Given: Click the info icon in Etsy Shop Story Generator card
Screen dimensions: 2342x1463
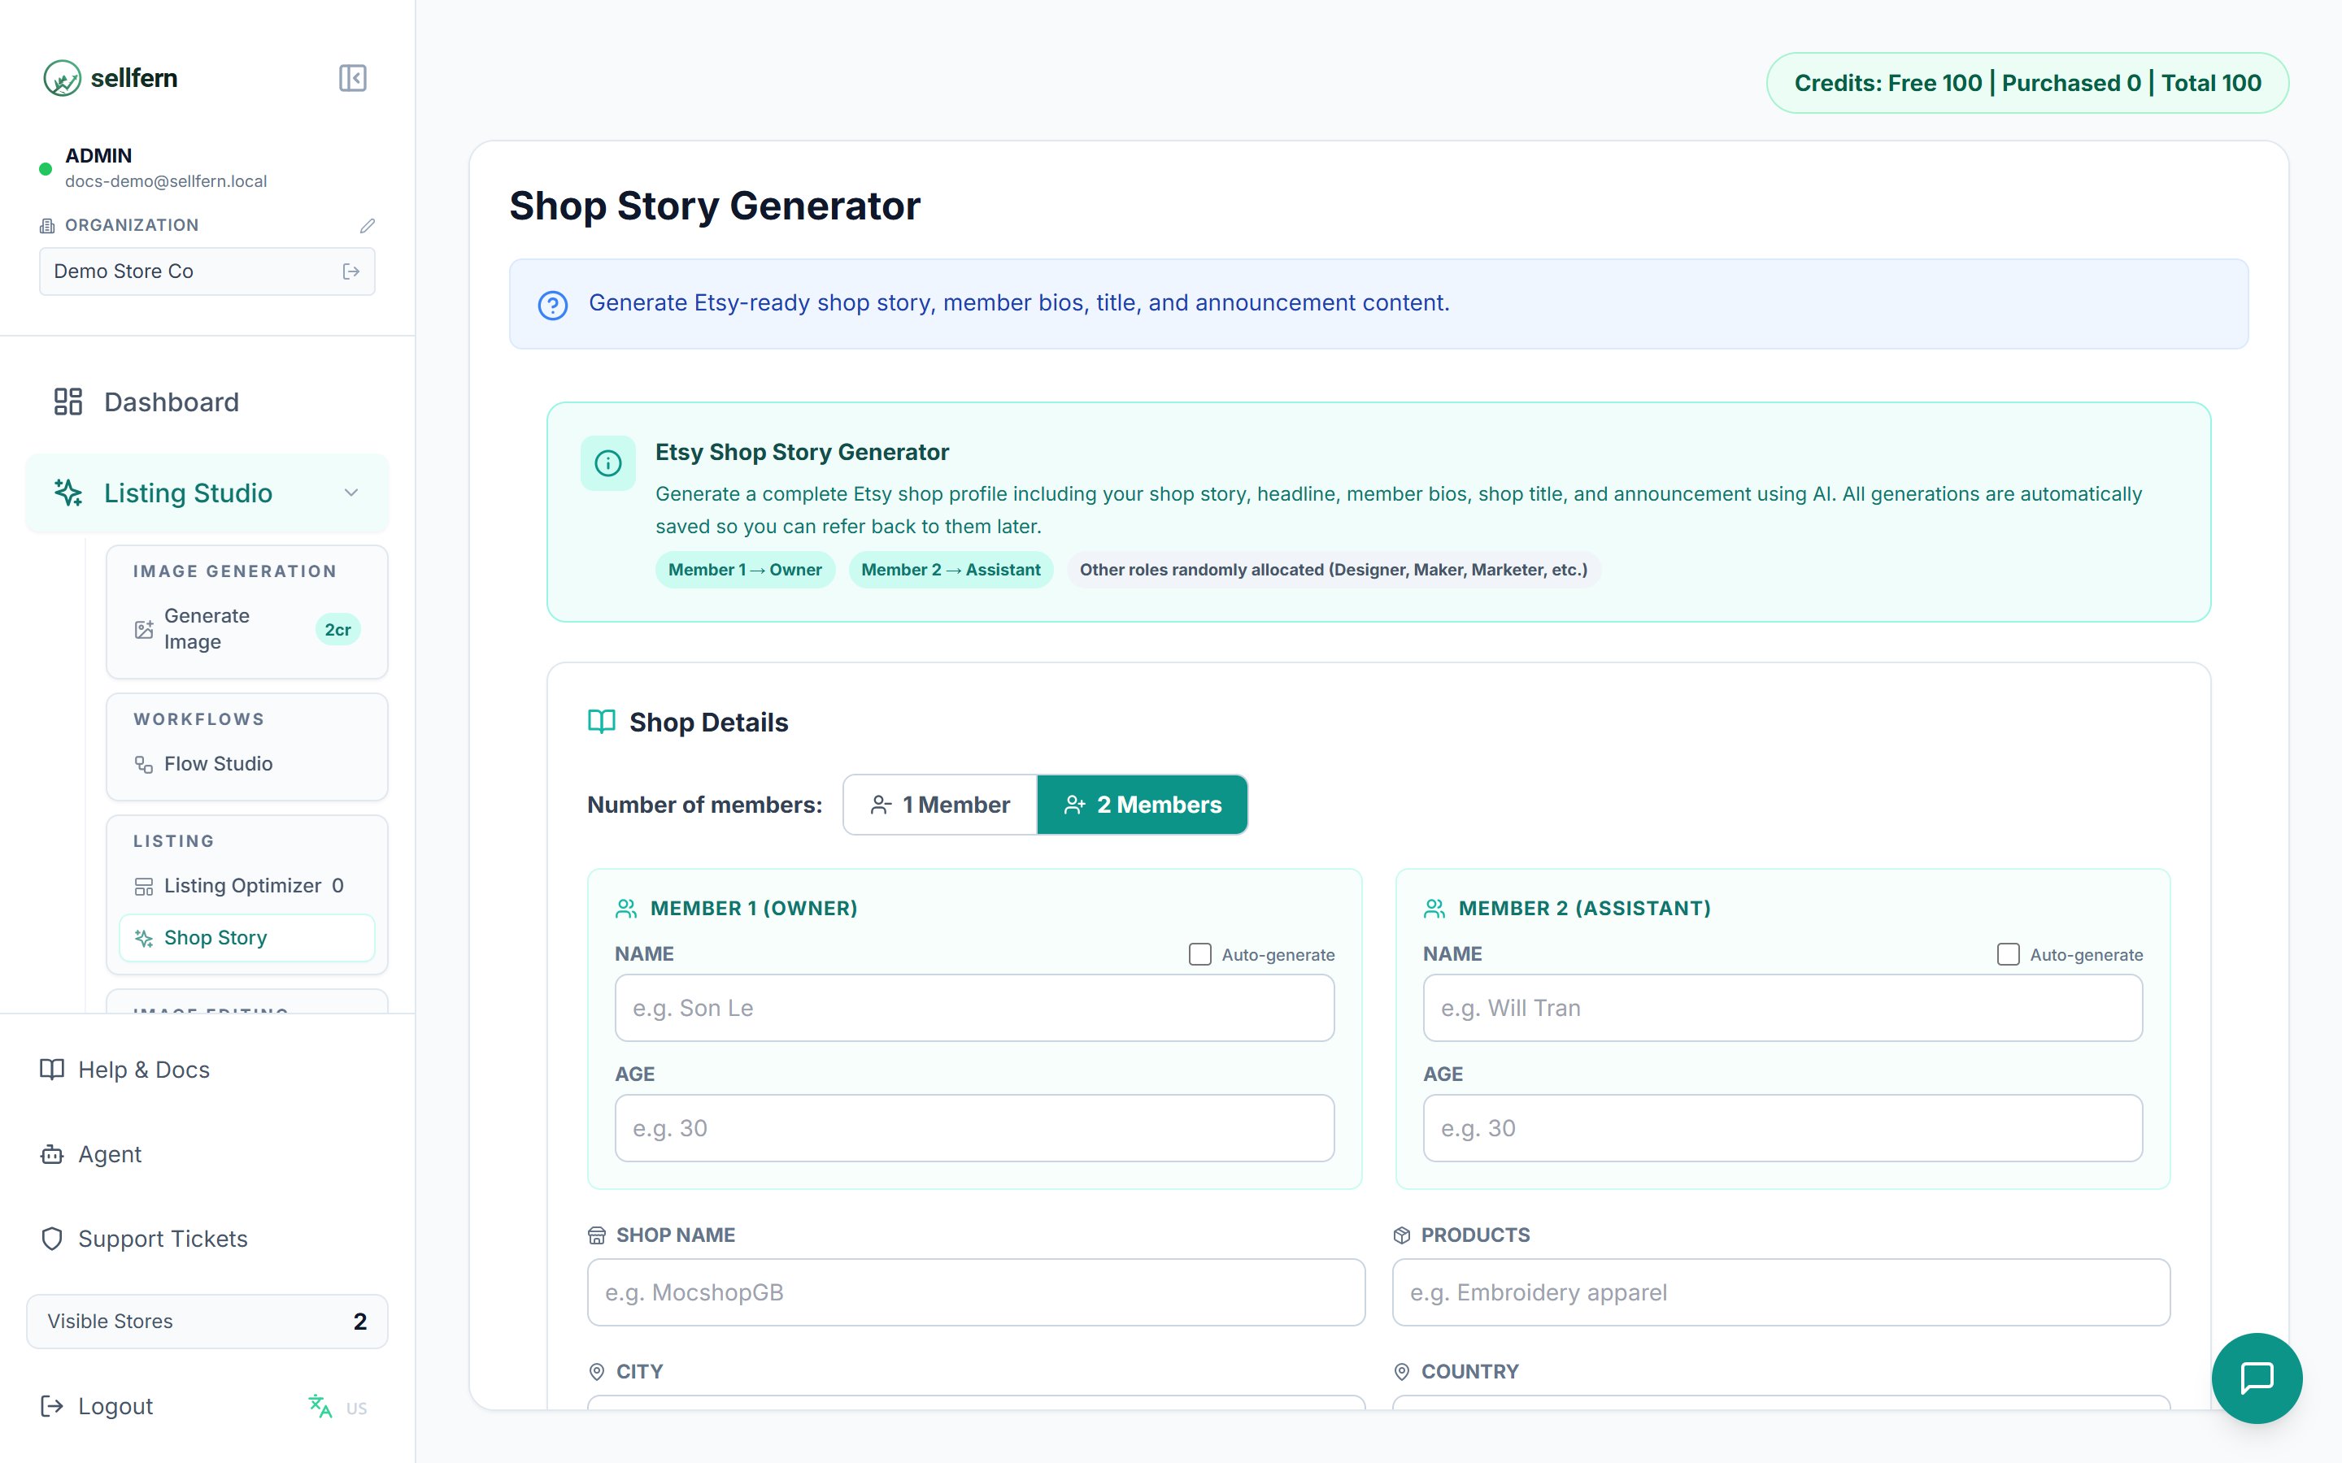Looking at the screenshot, I should (607, 463).
